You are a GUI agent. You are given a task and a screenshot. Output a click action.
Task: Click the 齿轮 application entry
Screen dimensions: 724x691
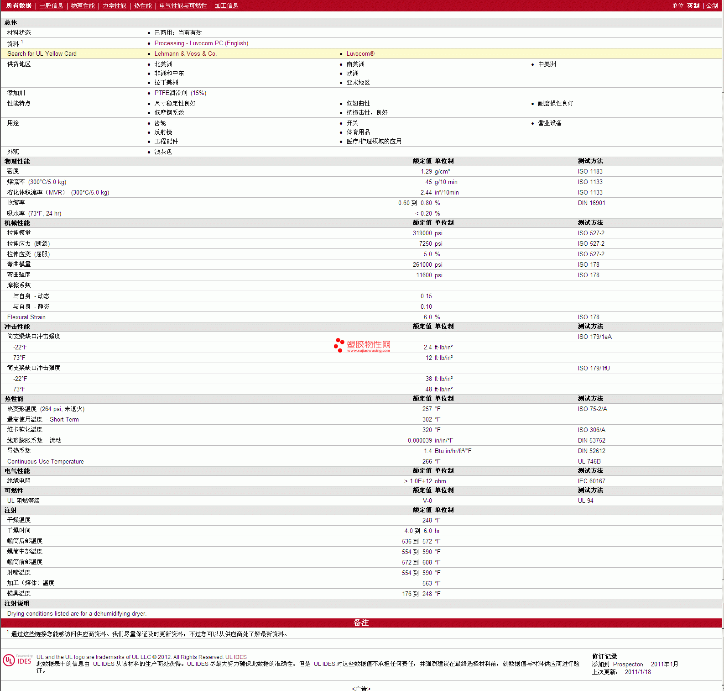coord(160,123)
